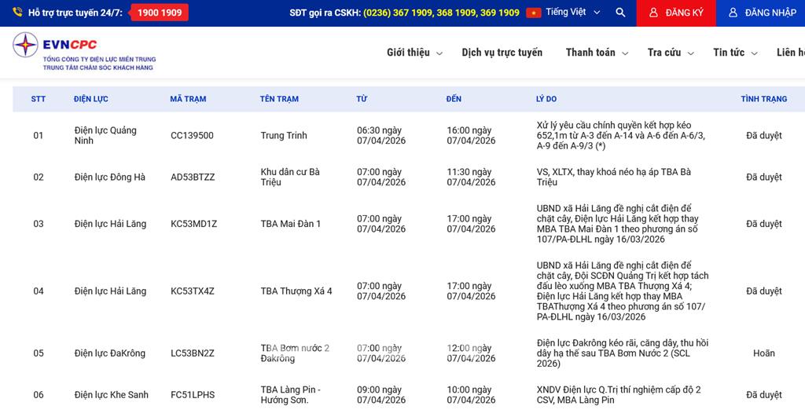Click the user icon beside ĐĂNG KÝ
This screenshot has width=805, height=417.
[653, 13]
